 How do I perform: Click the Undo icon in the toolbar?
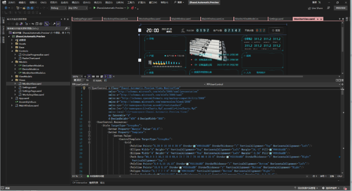(x=38, y=8)
